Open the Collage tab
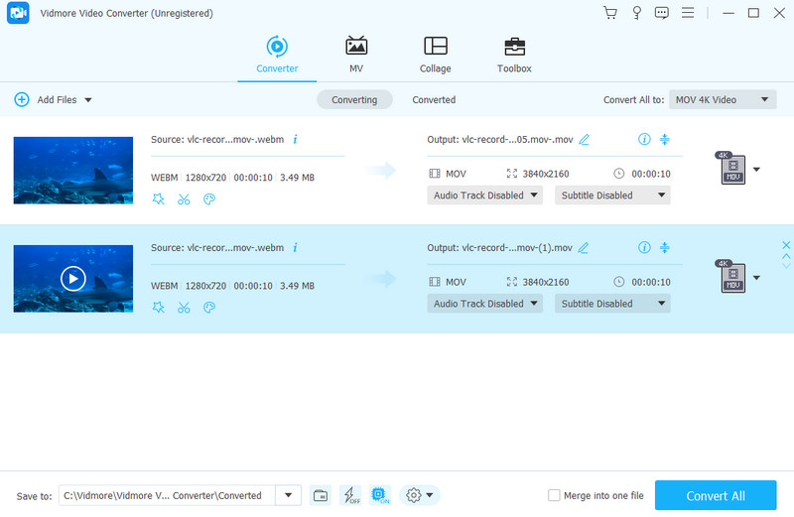 pos(435,56)
